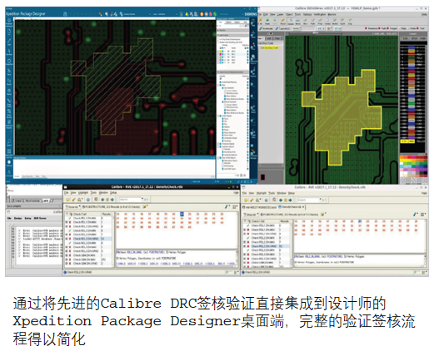This screenshot has height=356, width=434.
Task: Select the Objects tab in Xpedition Display Control
Action: point(228,22)
